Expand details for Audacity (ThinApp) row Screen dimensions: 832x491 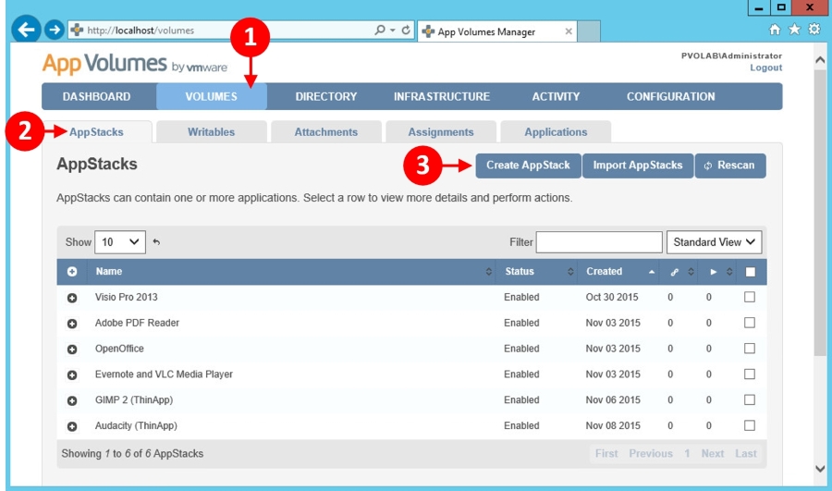[x=72, y=426]
